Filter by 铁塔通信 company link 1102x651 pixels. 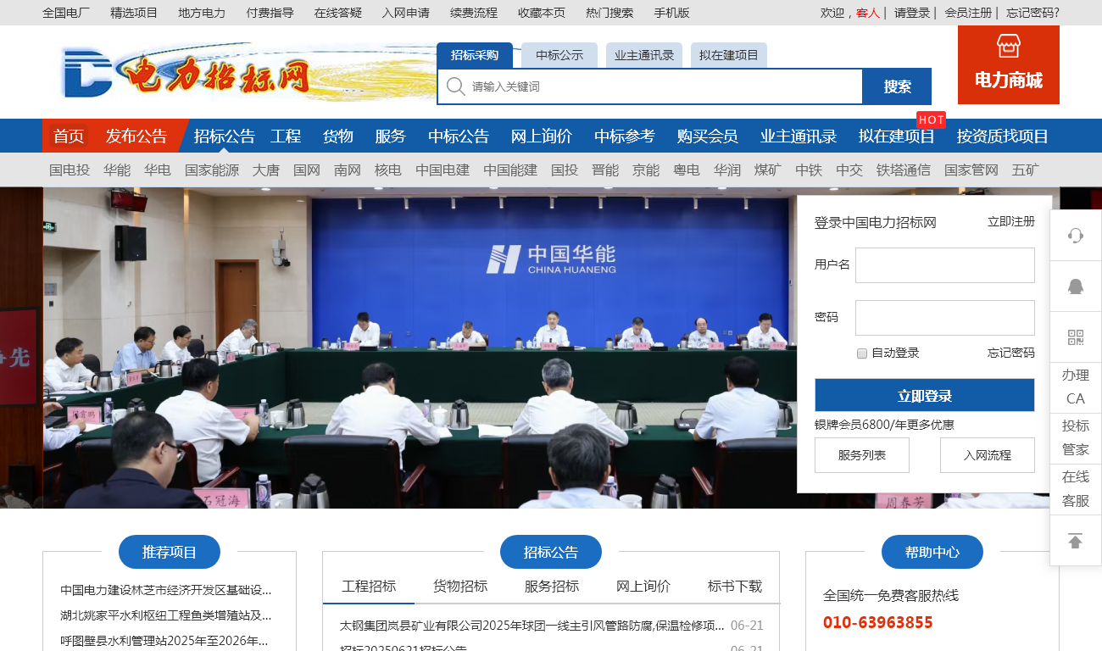point(904,170)
